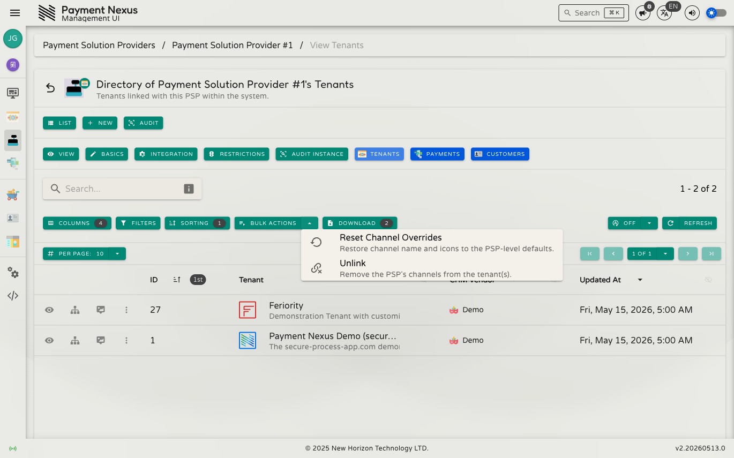Switch to the Integration tab
734x458 pixels.
(x=166, y=154)
